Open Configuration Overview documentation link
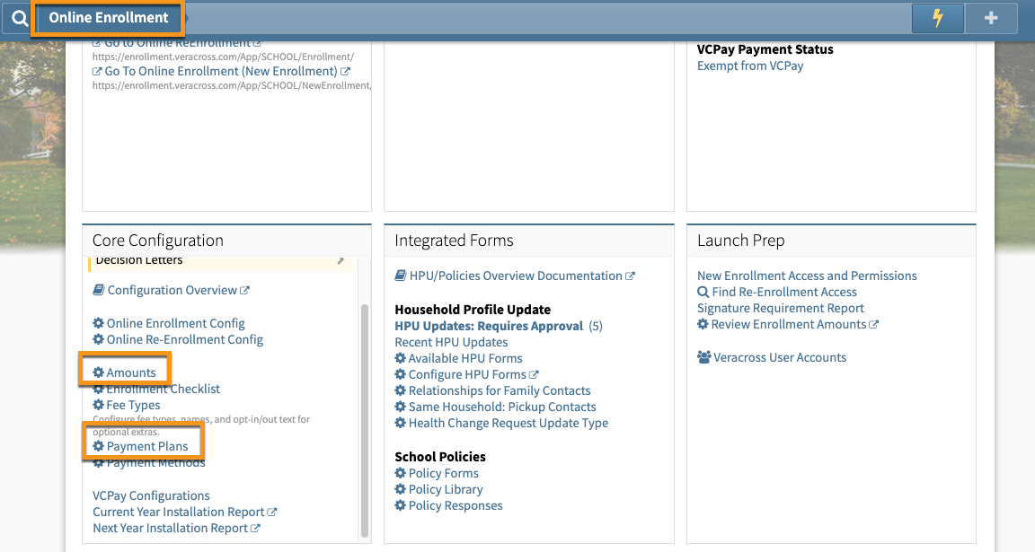 [x=172, y=290]
